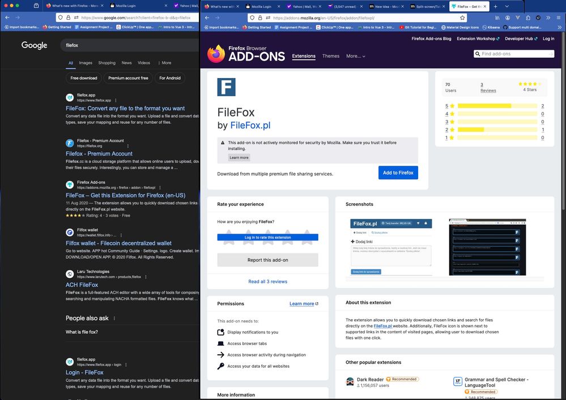This screenshot has height=400, width=566.
Task: Click the Firefox Browser Add-ons logo
Action: (x=246, y=53)
